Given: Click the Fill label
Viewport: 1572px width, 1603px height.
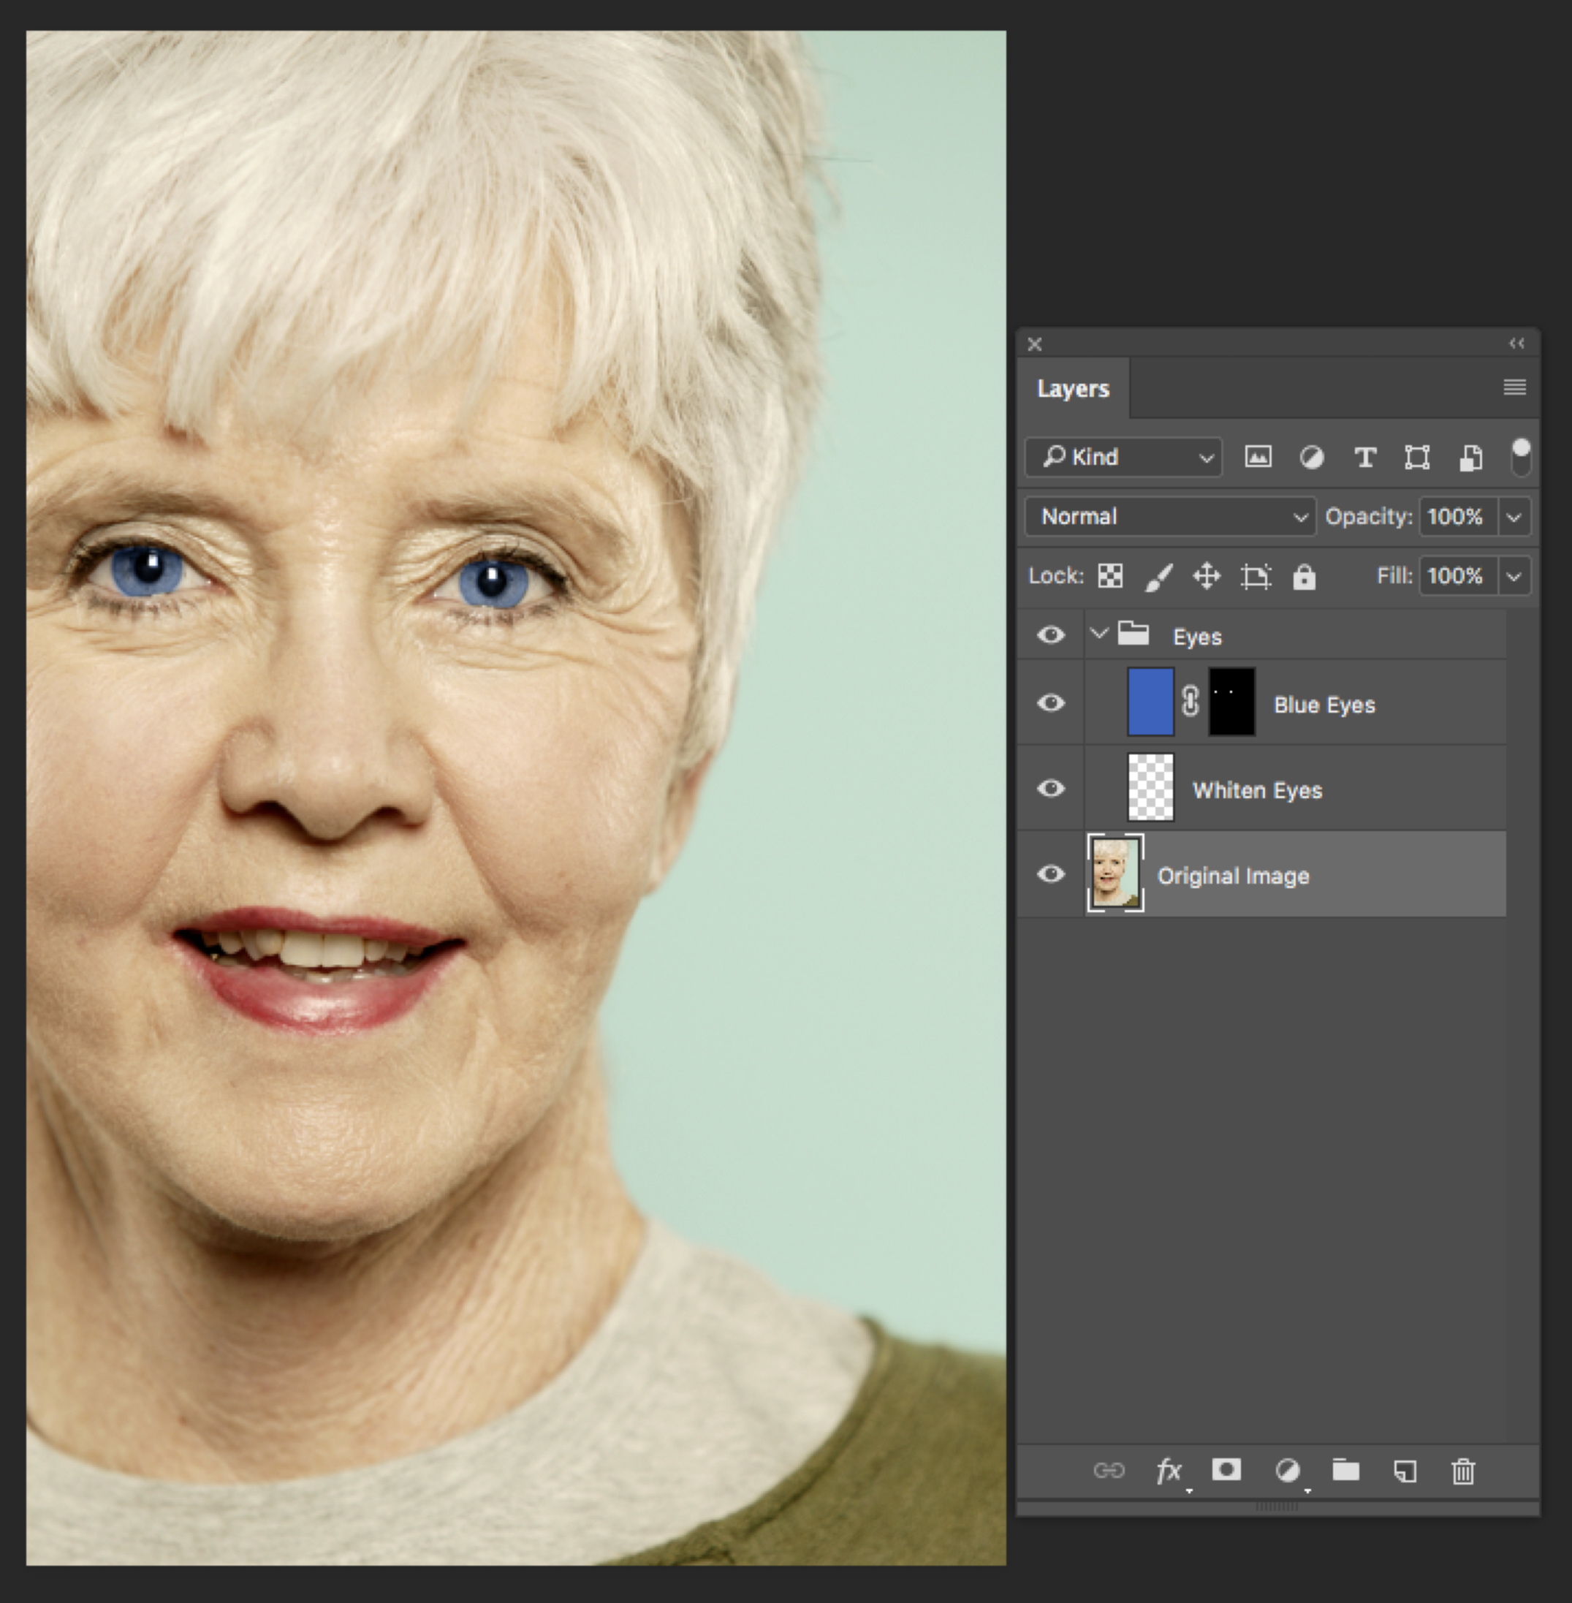Looking at the screenshot, I should pos(1394,575).
